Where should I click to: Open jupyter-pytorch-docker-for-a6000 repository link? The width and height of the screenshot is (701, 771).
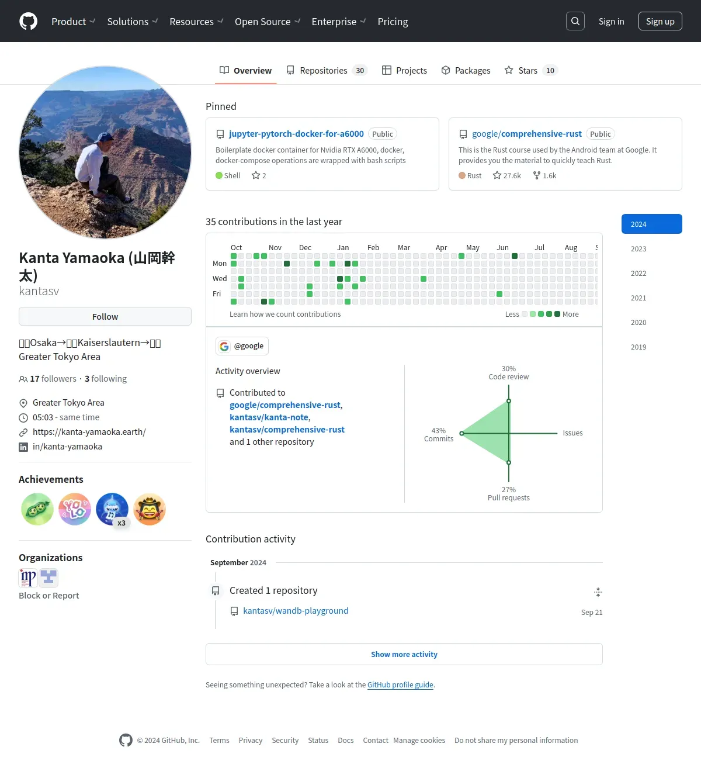click(296, 134)
